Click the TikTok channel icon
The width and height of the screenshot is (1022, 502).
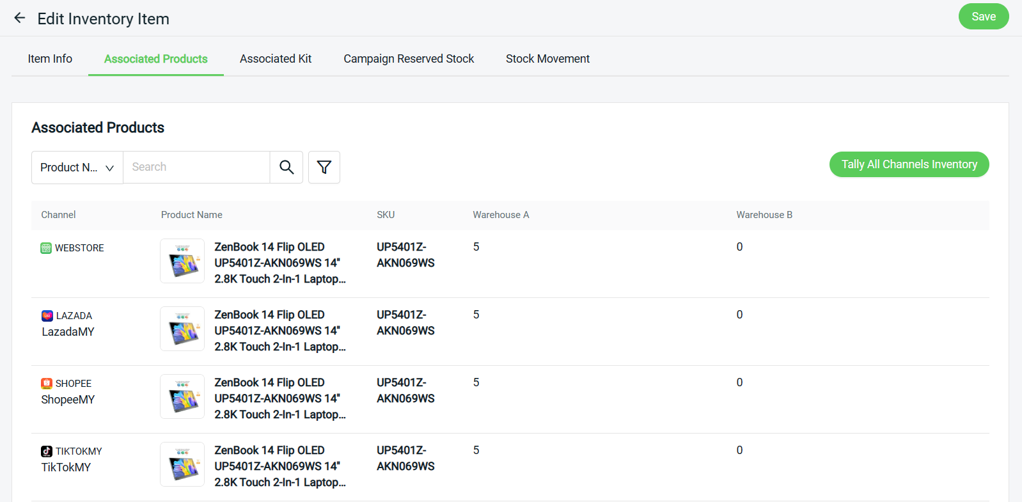pyautogui.click(x=47, y=451)
